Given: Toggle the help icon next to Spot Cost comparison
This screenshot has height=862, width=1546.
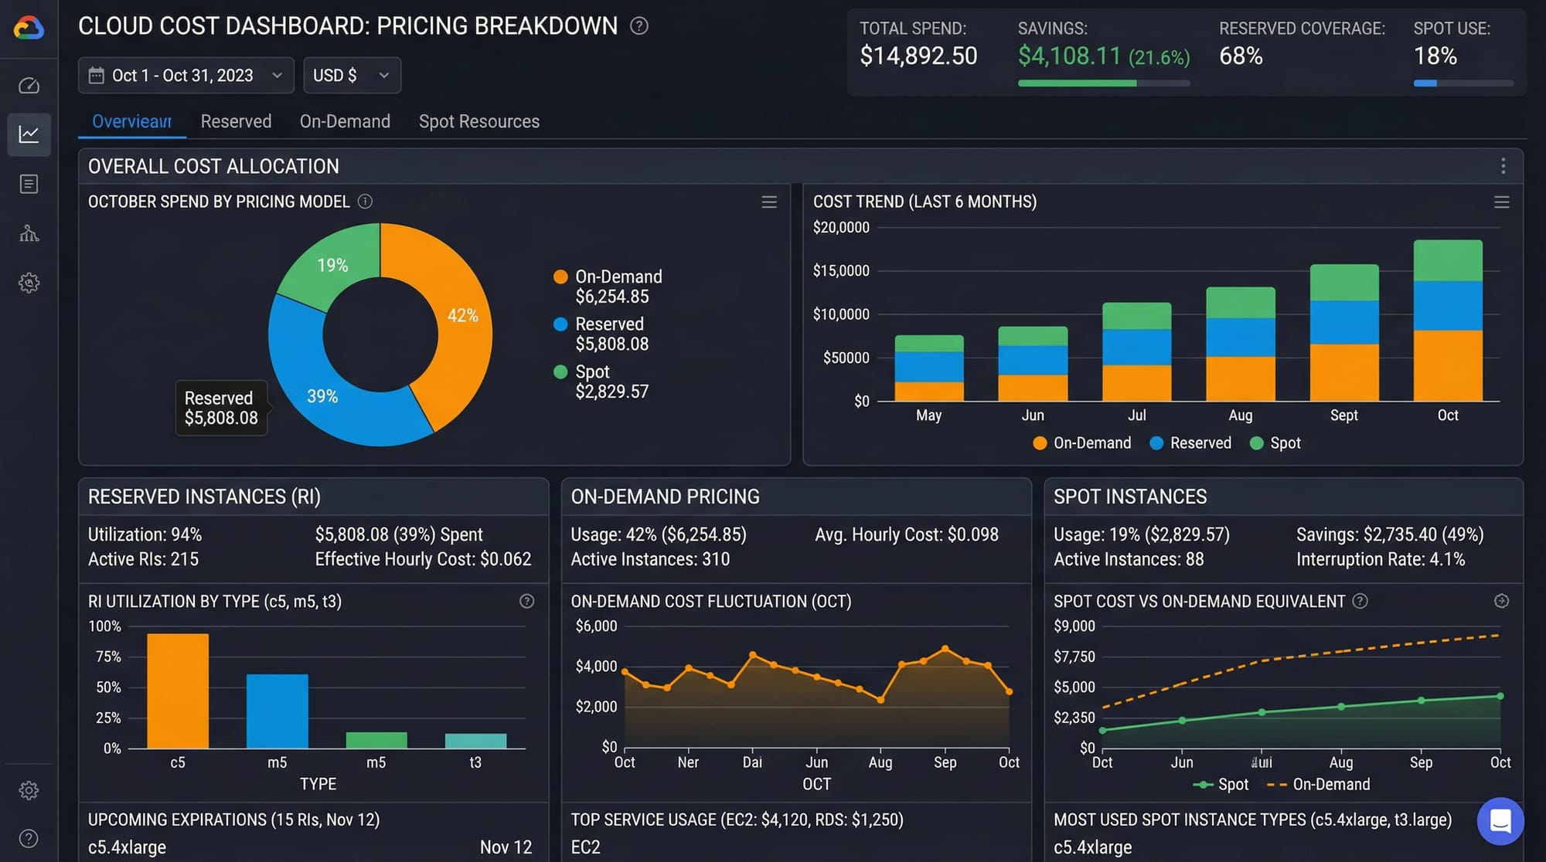Looking at the screenshot, I should [x=1360, y=601].
